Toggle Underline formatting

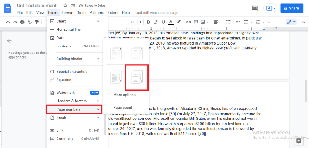click(x=163, y=22)
